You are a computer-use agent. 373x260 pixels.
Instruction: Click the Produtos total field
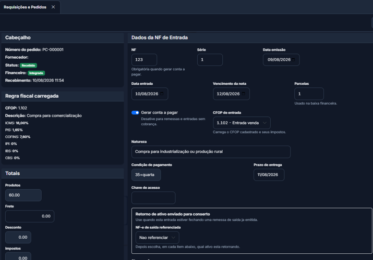point(23,195)
